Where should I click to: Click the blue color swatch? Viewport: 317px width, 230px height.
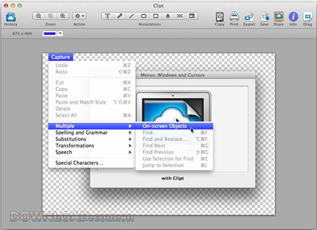pos(50,34)
